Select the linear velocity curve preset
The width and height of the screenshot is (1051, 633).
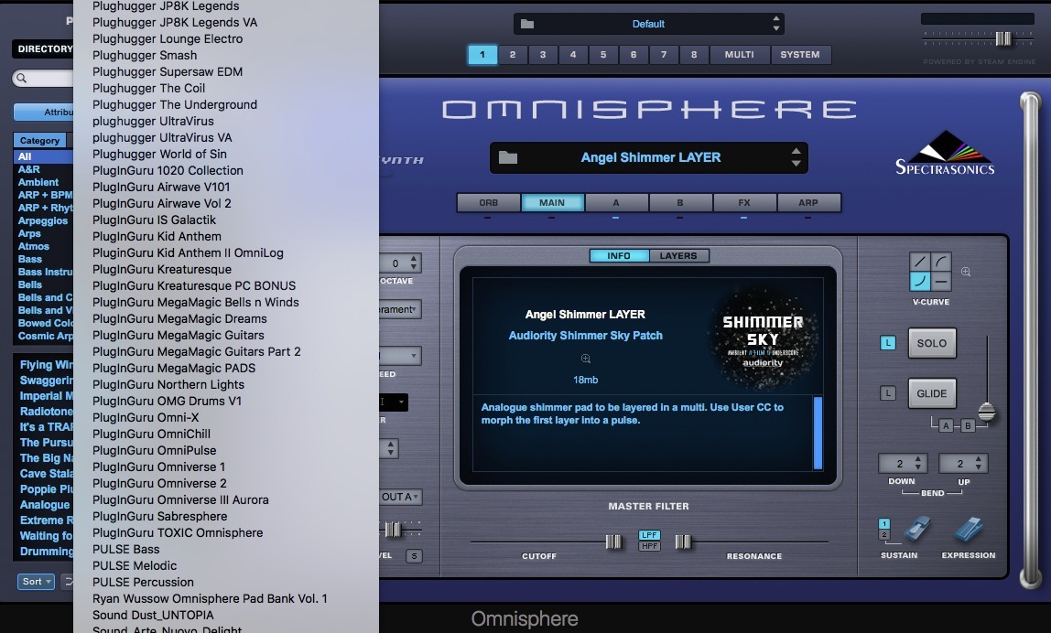coord(919,262)
